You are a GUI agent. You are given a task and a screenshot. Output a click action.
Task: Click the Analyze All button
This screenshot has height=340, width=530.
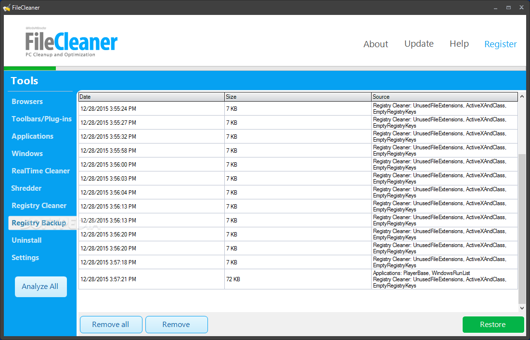click(40, 287)
